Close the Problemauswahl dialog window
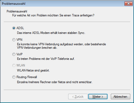Viewport: 134px width, 103px height. [128, 4]
